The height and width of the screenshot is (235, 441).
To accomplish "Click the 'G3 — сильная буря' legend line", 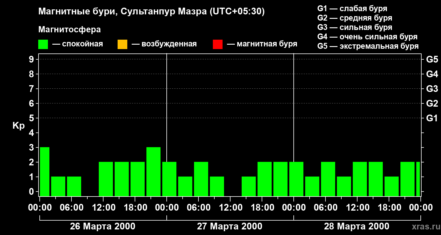I will (355, 27).
